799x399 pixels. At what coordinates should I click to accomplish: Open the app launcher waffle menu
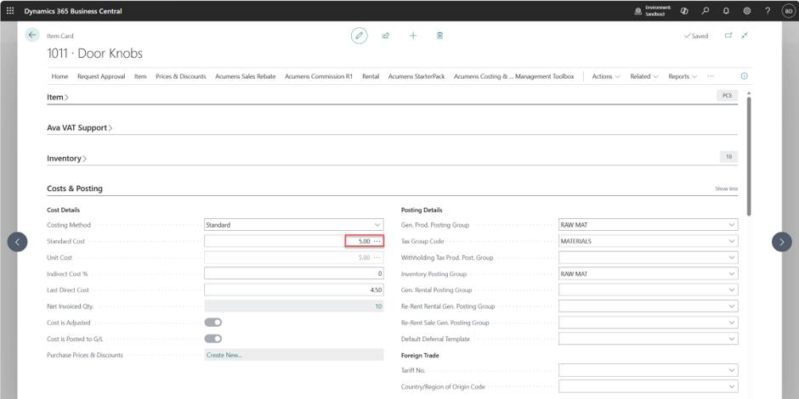pos(10,11)
